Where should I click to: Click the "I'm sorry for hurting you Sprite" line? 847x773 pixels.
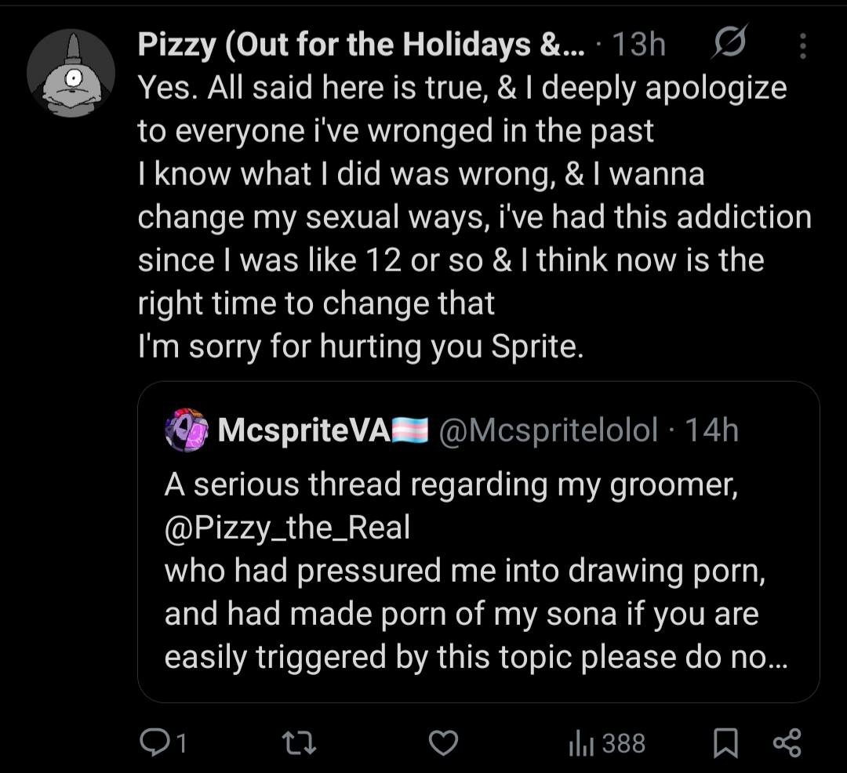pyautogui.click(x=361, y=347)
